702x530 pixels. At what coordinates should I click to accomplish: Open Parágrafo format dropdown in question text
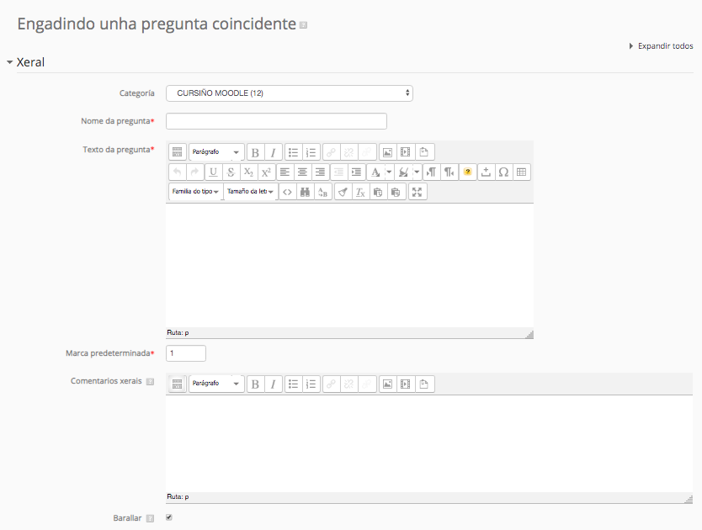[x=216, y=152]
